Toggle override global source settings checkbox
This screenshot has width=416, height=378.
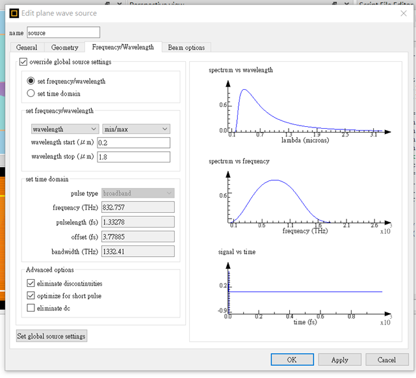[x=23, y=62]
